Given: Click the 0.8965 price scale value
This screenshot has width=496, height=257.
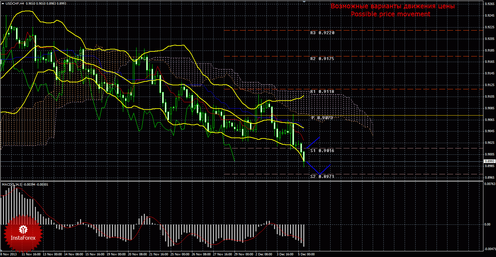Looking at the screenshot, I should (x=489, y=178).
